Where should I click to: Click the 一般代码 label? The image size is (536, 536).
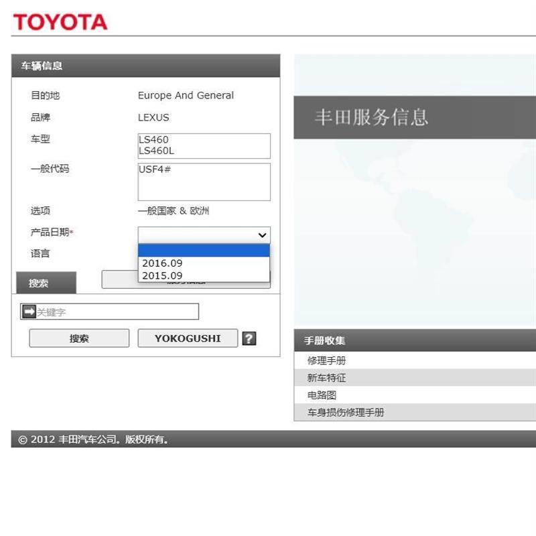[50, 169]
